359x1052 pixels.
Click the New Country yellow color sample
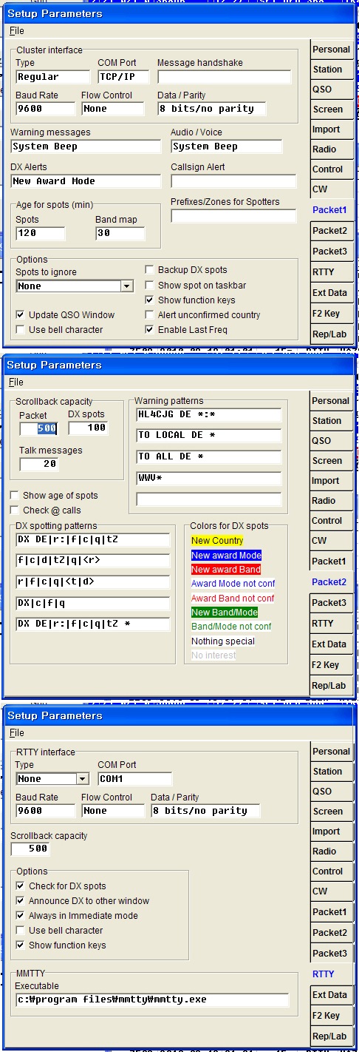pyautogui.click(x=217, y=541)
